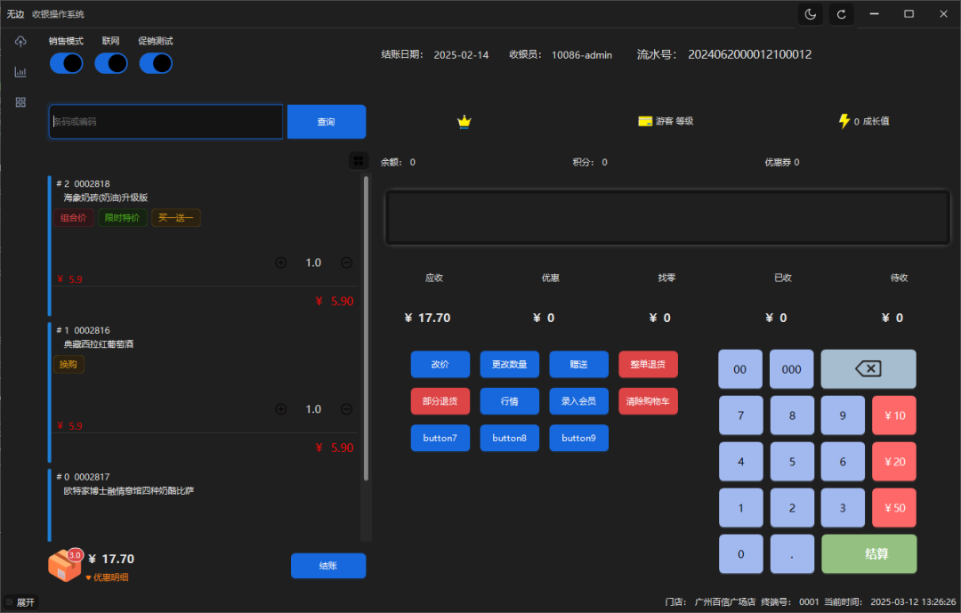Toggle the 促销测试 switch
961x613 pixels.
[x=156, y=63]
